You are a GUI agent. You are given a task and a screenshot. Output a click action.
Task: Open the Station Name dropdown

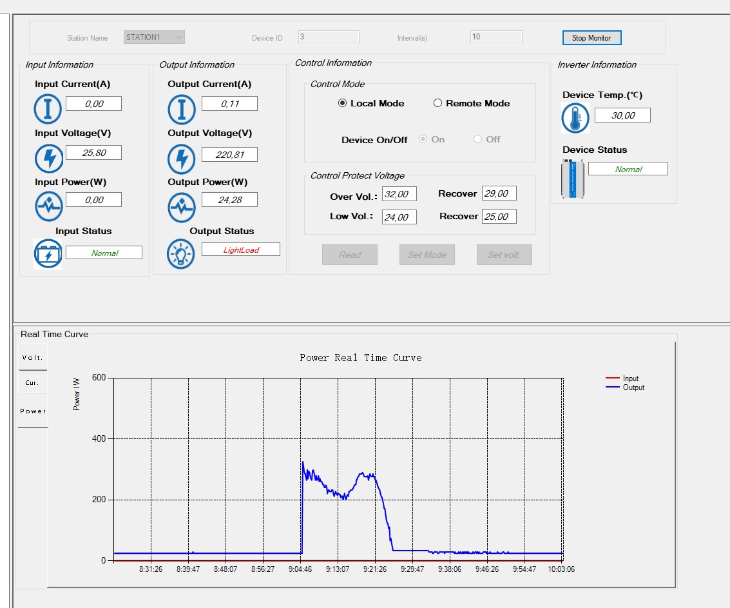154,37
